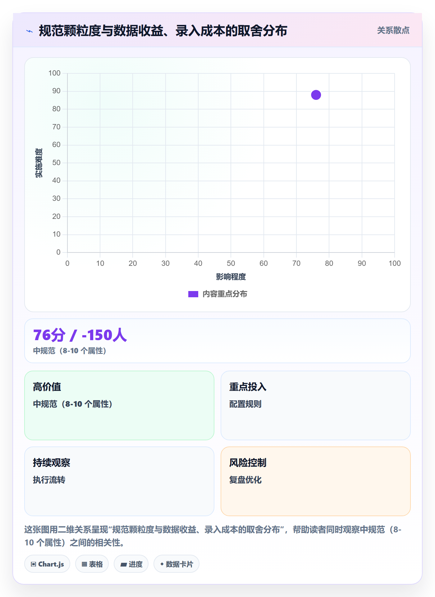Click 中规范（8-10 个属性） inside the 高价值 card
Viewport: 435px width, 597px height.
pos(73,404)
